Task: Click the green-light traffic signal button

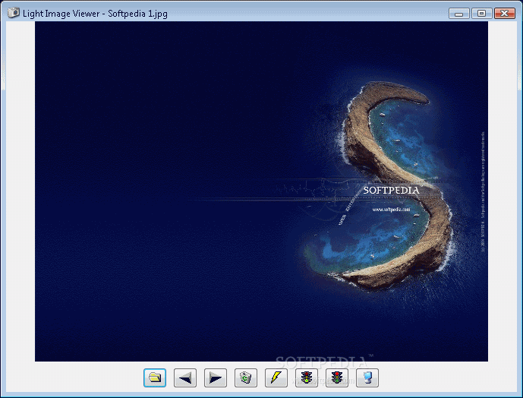Action: 307,377
